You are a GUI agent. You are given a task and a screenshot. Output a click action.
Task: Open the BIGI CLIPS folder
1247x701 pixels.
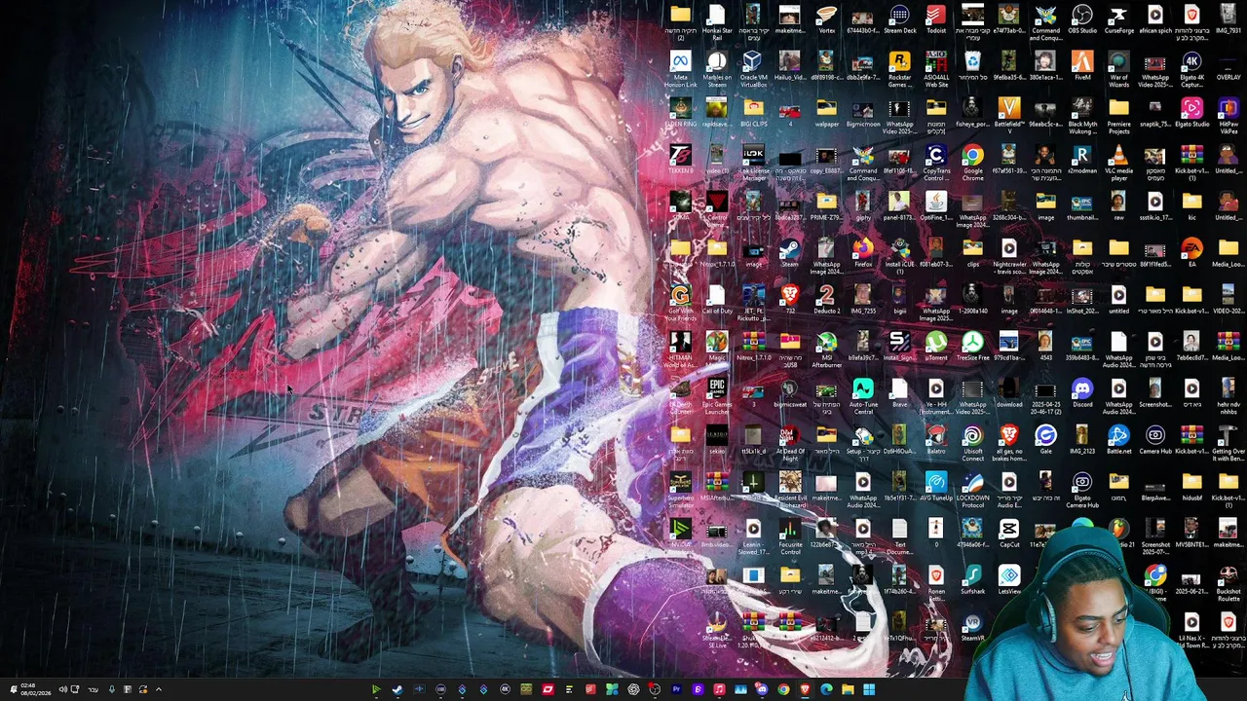click(x=753, y=113)
